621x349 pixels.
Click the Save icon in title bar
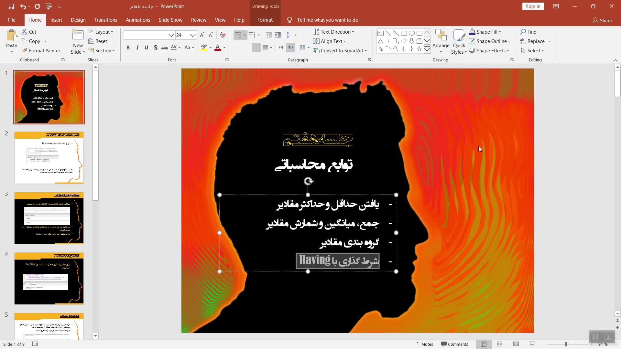pos(11,6)
